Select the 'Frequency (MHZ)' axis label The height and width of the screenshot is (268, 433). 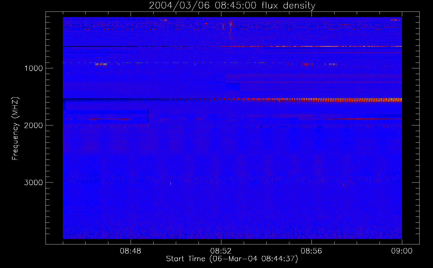15,129
